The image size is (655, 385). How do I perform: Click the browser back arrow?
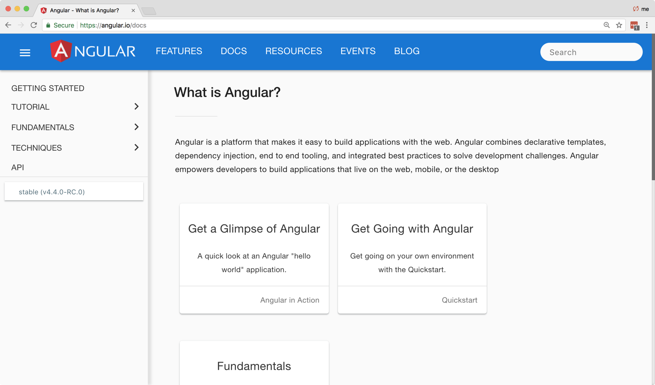coord(8,25)
